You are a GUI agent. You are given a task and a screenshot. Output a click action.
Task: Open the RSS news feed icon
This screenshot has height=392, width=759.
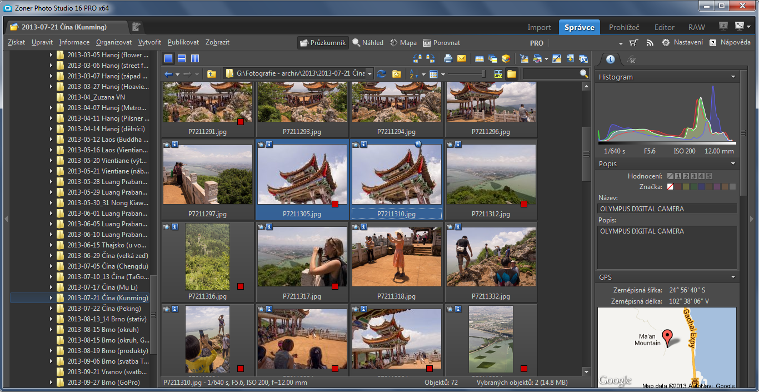650,43
